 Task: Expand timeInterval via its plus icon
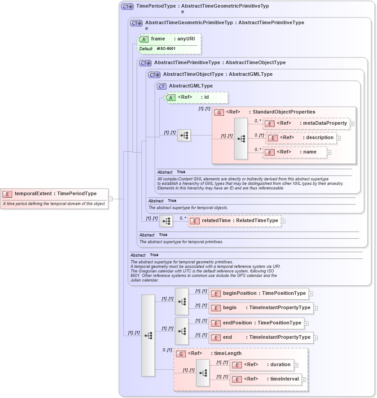point(304,379)
